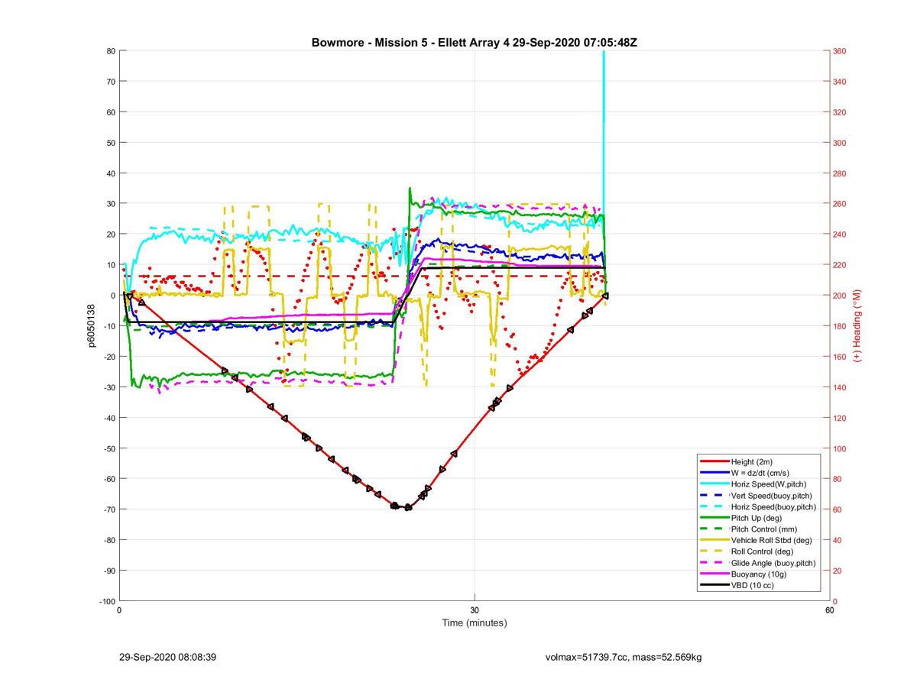
Task: Click right heading axis tick '160'
Action: (x=839, y=357)
